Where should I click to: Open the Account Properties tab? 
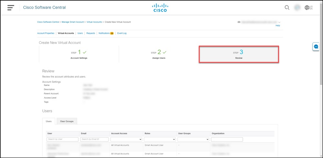click(46, 33)
